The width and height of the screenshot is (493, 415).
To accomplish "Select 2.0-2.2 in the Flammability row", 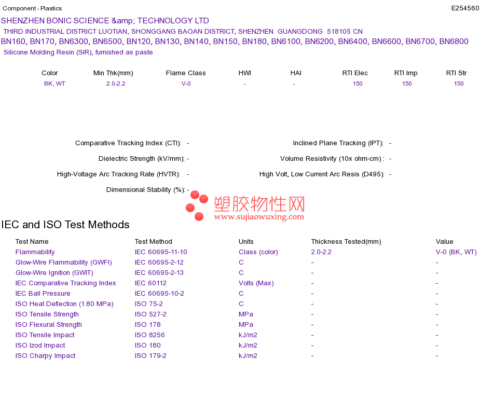I will coord(321,252).
